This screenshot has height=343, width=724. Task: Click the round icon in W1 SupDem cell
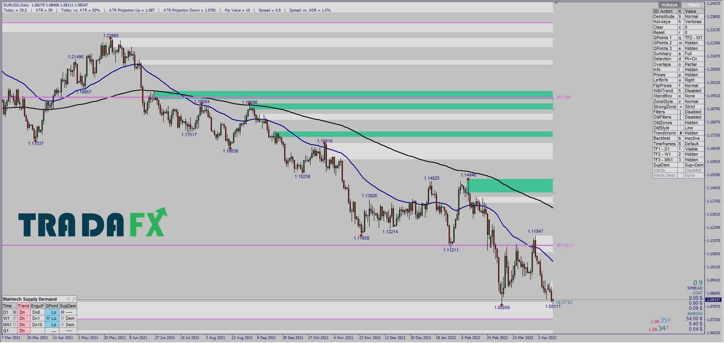pyautogui.click(x=62, y=318)
